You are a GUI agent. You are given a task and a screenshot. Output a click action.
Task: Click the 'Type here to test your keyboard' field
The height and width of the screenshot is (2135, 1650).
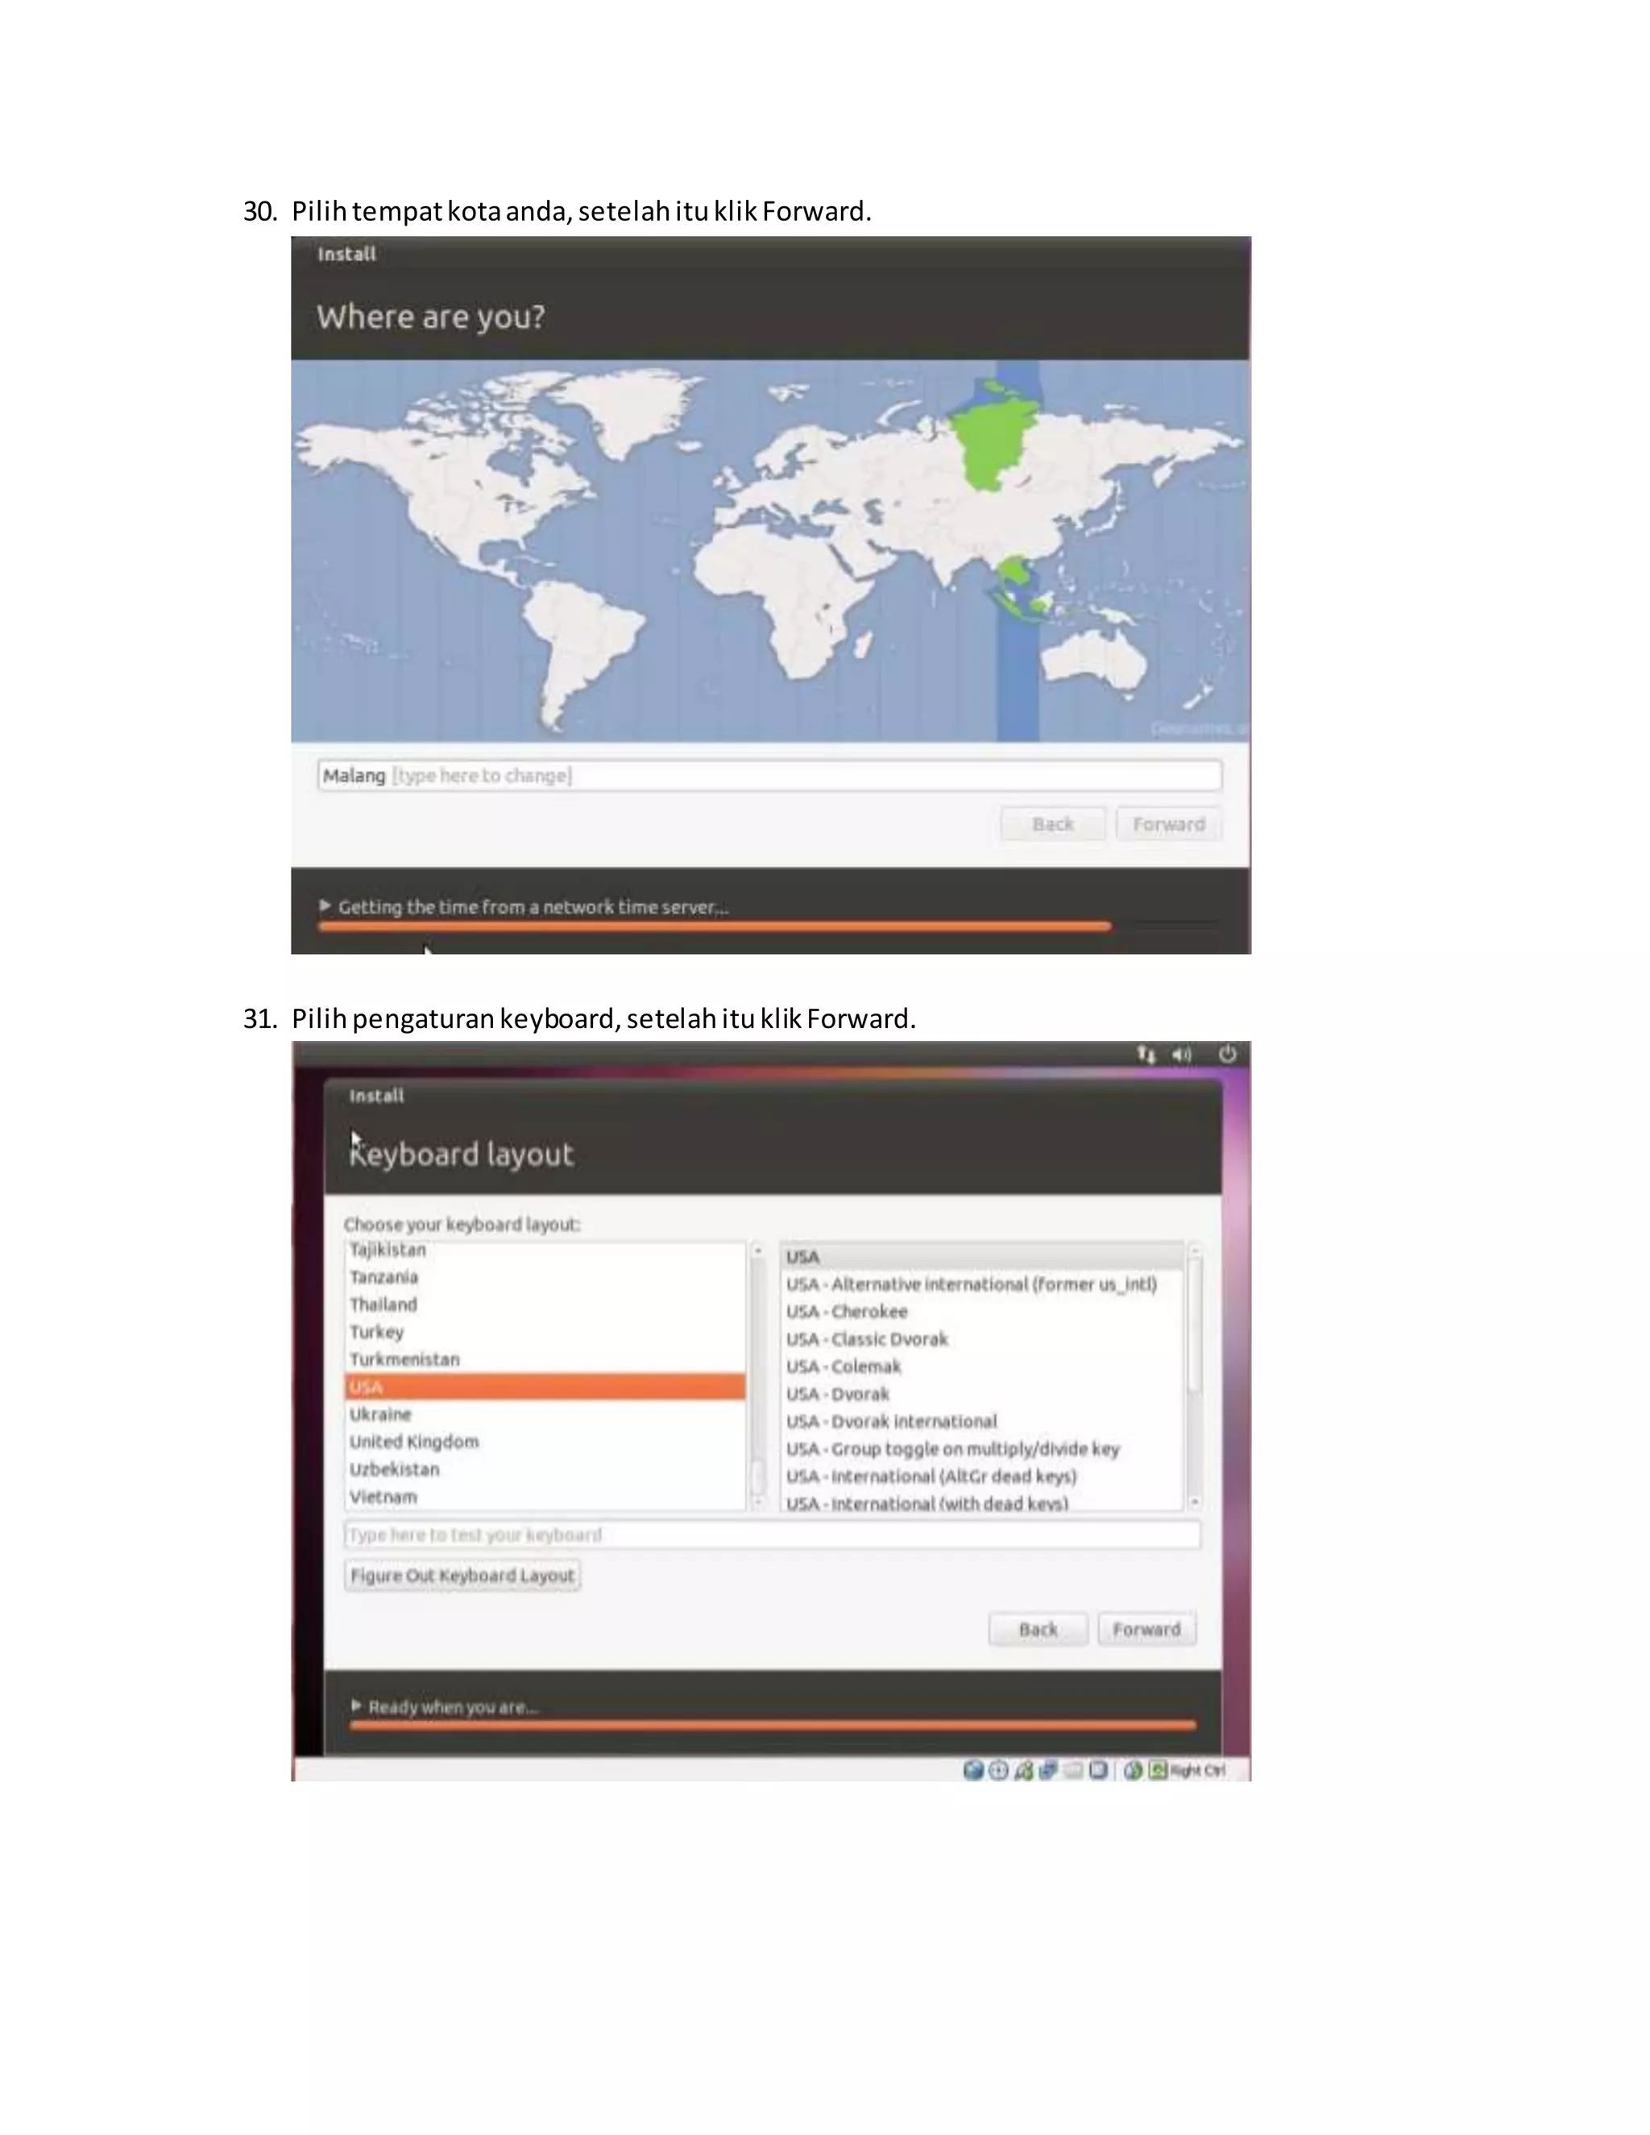click(770, 1534)
